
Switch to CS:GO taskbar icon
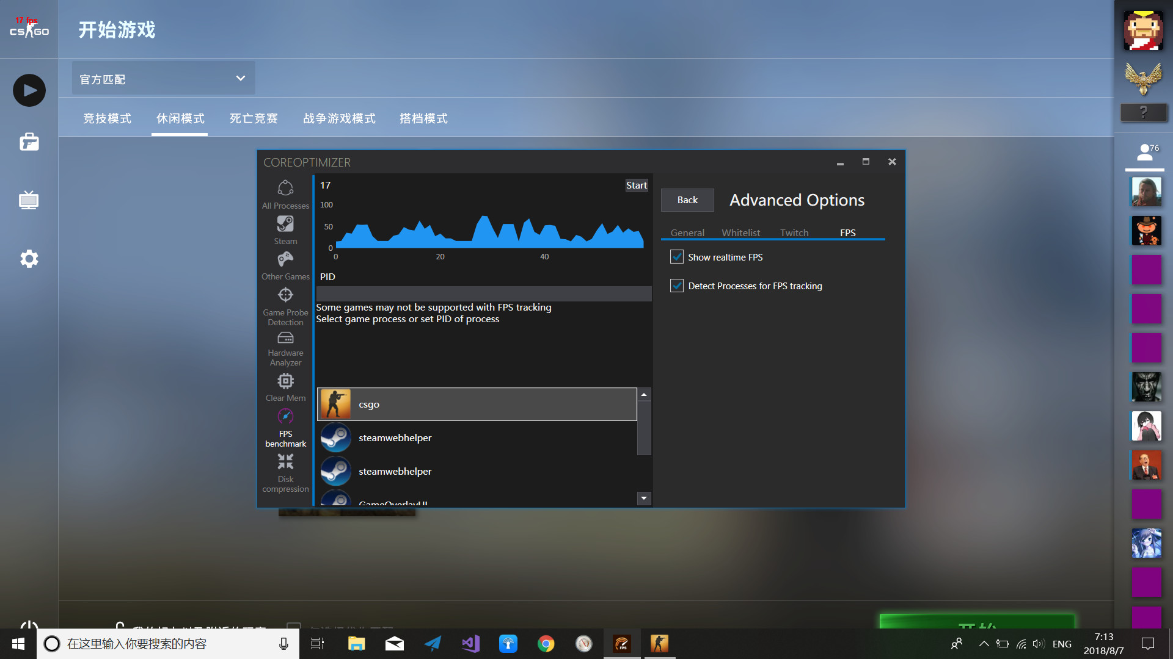[659, 644]
